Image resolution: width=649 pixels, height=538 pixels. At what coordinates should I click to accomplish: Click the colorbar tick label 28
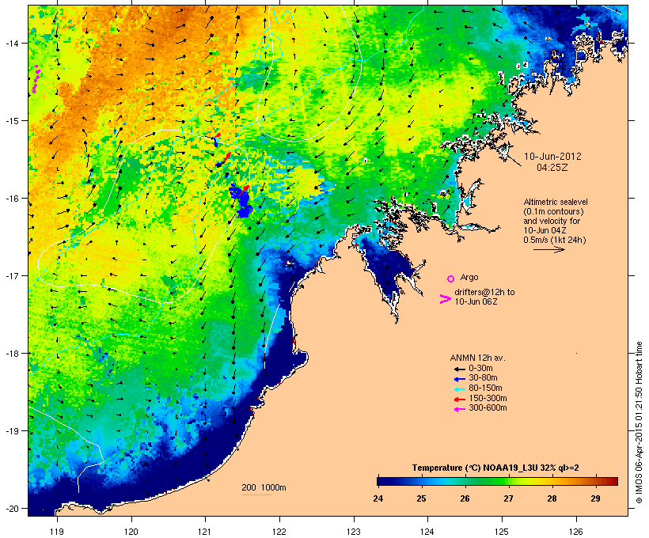click(x=552, y=498)
